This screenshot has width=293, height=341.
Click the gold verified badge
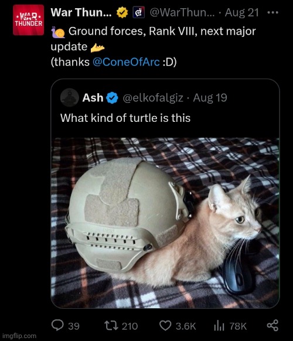122,13
